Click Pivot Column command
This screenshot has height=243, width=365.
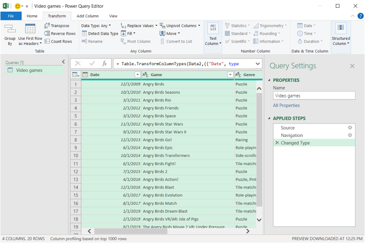point(135,42)
